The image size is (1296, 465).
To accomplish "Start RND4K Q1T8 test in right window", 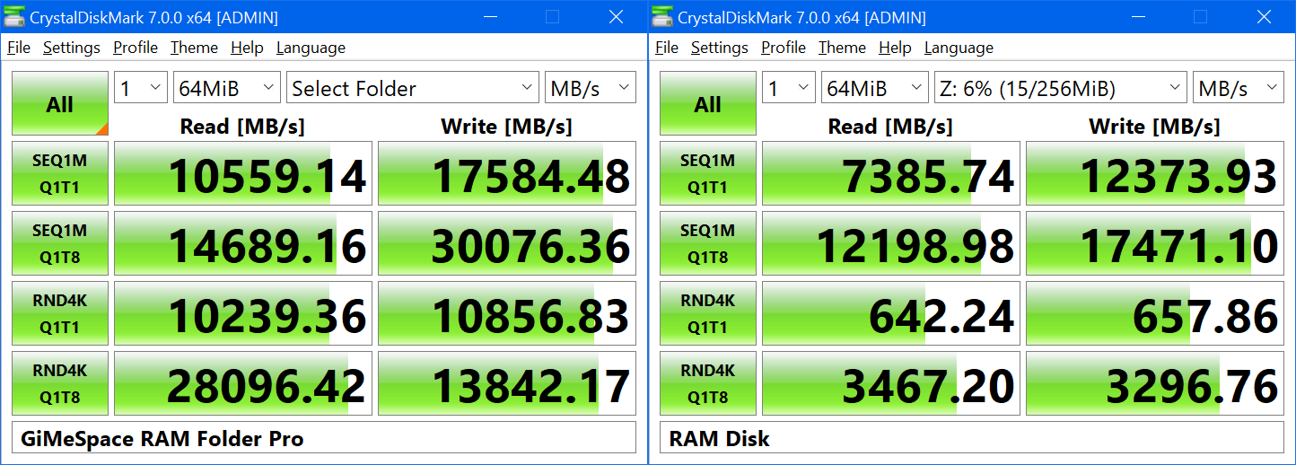I will 708,383.
